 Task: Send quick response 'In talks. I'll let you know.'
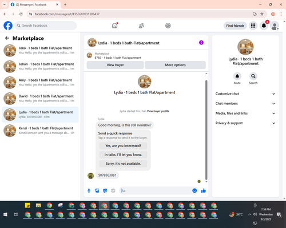[123, 154]
